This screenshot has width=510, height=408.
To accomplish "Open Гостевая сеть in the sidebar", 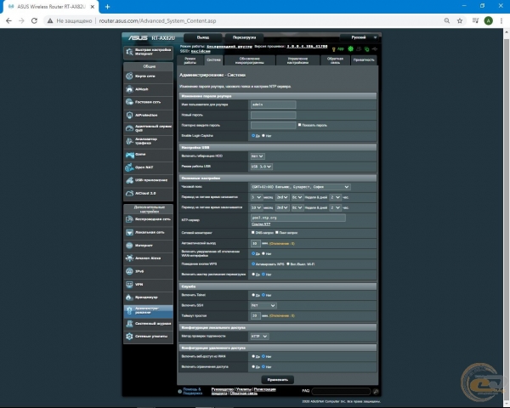I will tap(148, 102).
